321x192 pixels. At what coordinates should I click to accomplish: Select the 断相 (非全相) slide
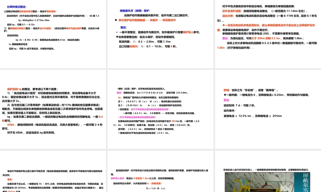[x=268, y=109]
